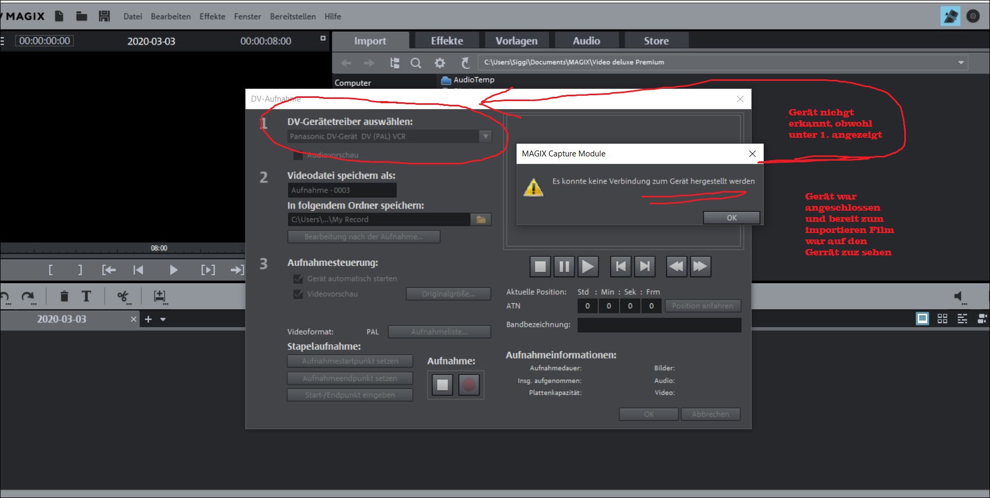Navigate forward in the Import media browser
The image size is (990, 498).
[369, 63]
